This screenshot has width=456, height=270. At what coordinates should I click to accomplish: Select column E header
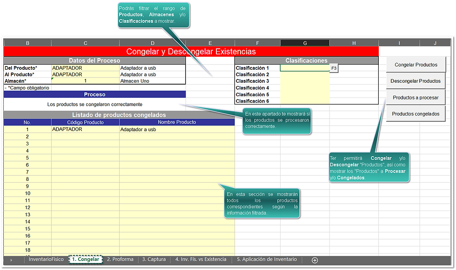point(210,43)
